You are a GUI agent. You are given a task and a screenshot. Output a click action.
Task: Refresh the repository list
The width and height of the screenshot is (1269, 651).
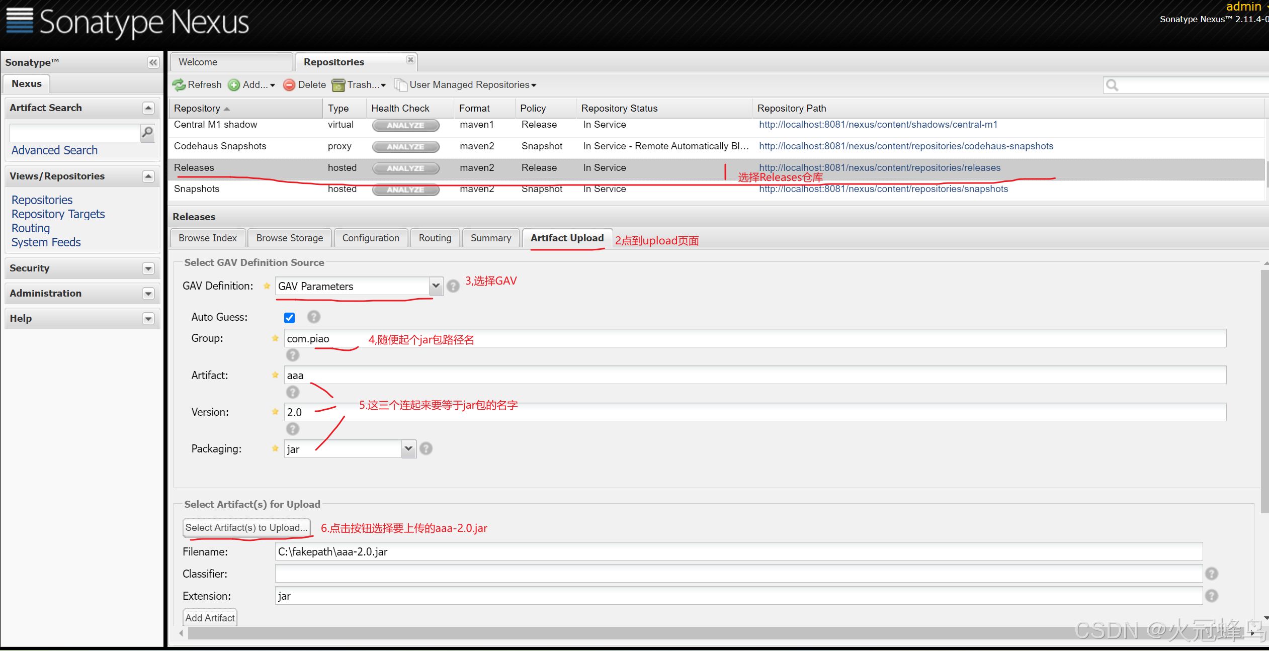point(197,84)
